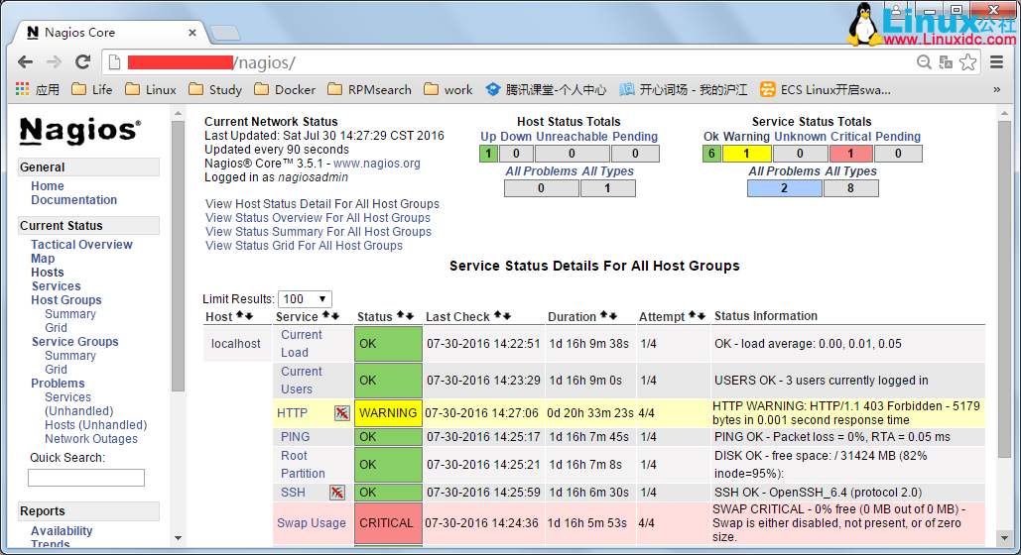Open Home in the General menu
Image resolution: width=1021 pixels, height=555 pixels.
click(x=48, y=186)
